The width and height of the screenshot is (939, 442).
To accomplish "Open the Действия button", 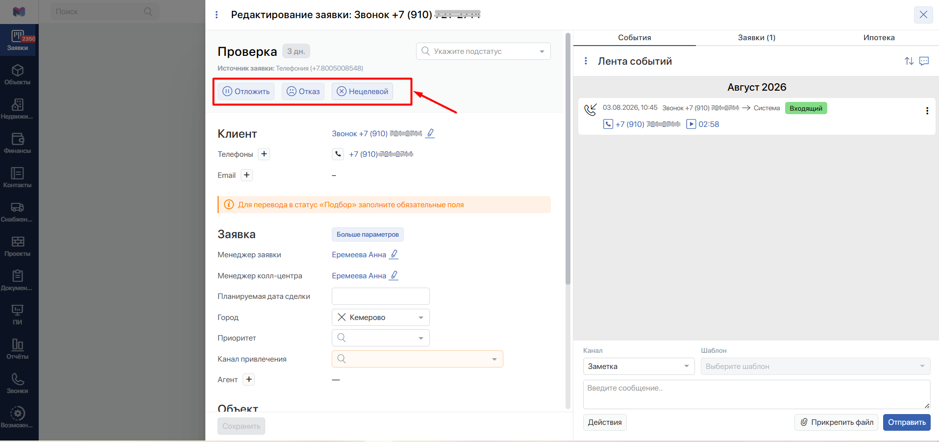I will pyautogui.click(x=605, y=422).
